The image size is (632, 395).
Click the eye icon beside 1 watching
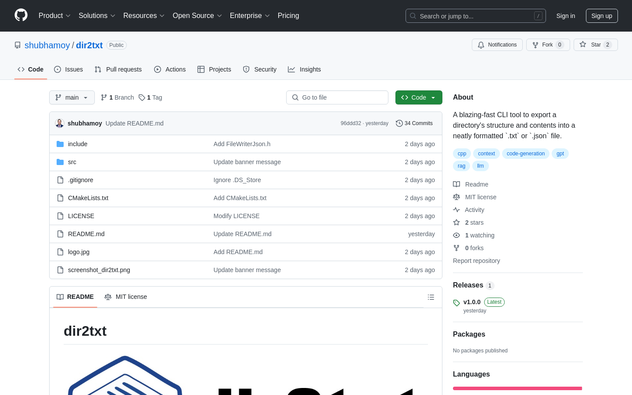(x=456, y=235)
